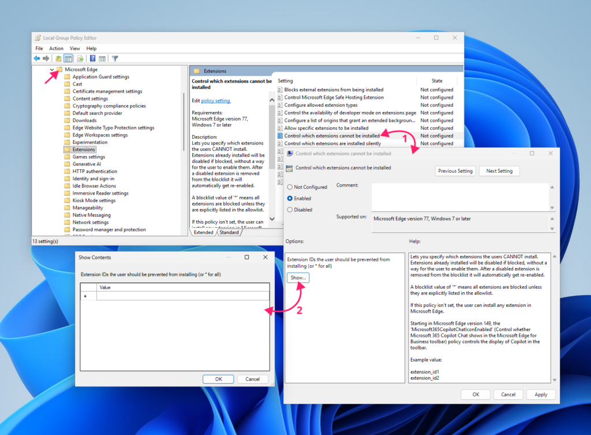The height and width of the screenshot is (435, 591).
Task: Click the HTTP authentication folder icon
Action: point(67,171)
